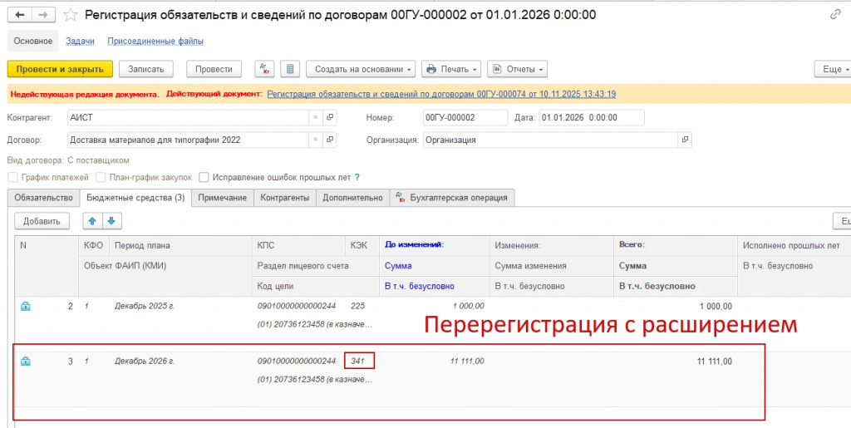Open the Печать dropdown menu

coord(451,69)
